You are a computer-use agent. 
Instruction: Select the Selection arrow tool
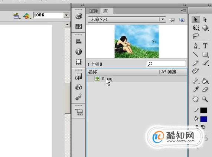pos(195,20)
